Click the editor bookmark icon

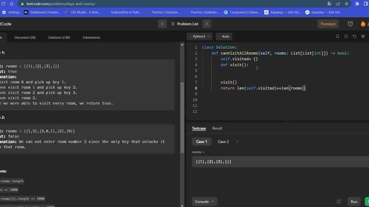pos(337,36)
